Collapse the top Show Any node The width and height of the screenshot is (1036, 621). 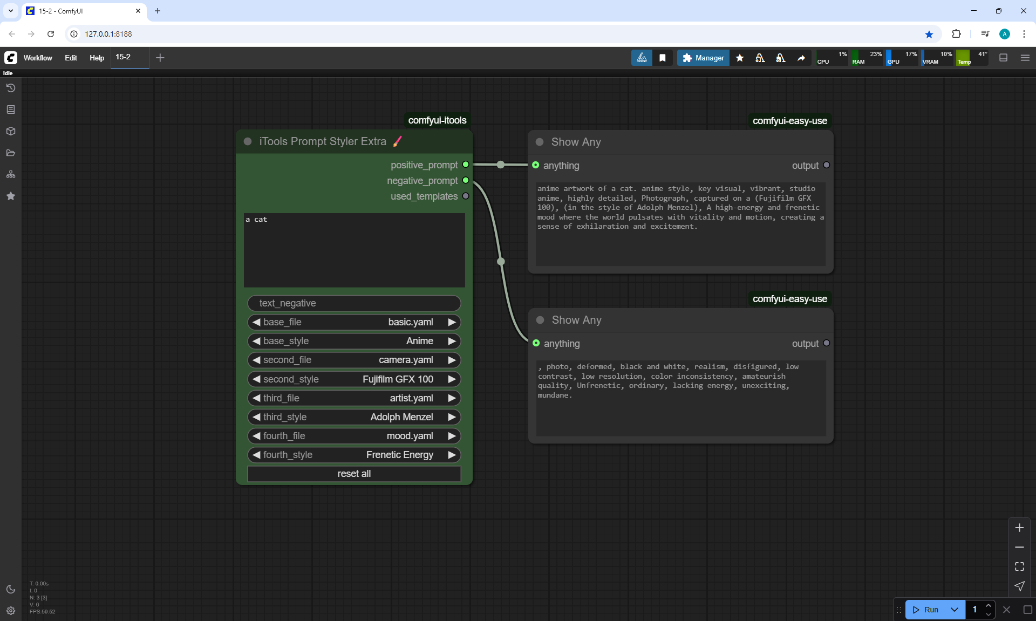click(x=540, y=142)
